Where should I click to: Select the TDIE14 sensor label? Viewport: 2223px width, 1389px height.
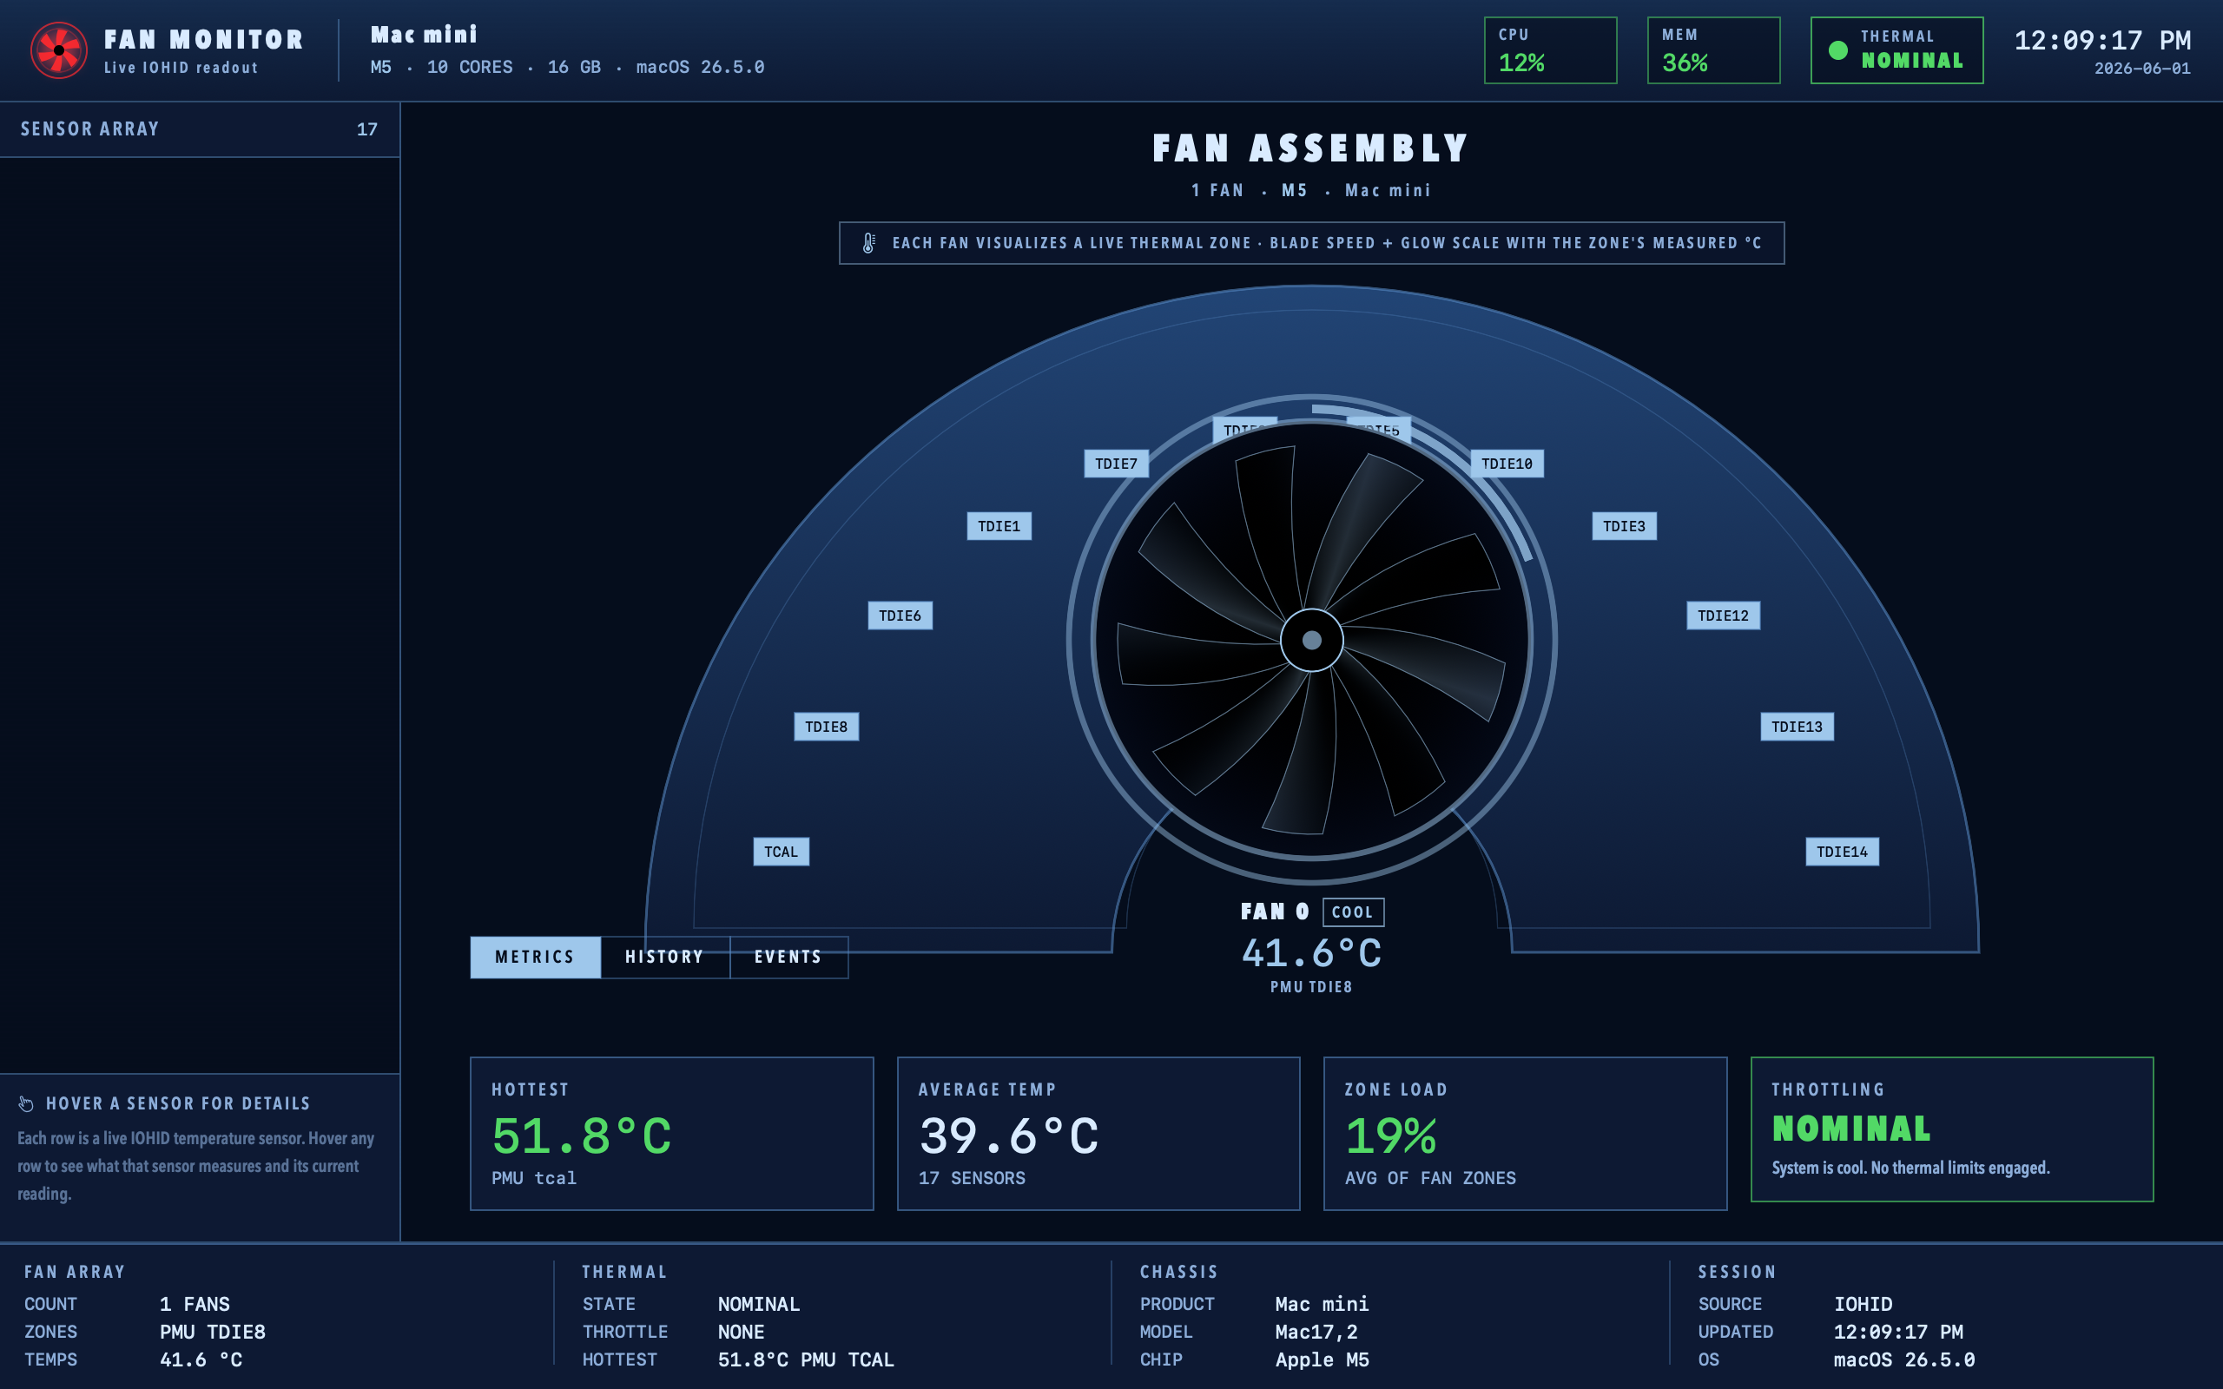pyautogui.click(x=1842, y=852)
